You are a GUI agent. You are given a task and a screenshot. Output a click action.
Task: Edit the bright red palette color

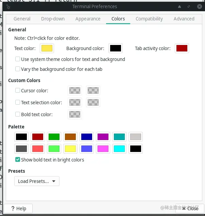[38, 149]
